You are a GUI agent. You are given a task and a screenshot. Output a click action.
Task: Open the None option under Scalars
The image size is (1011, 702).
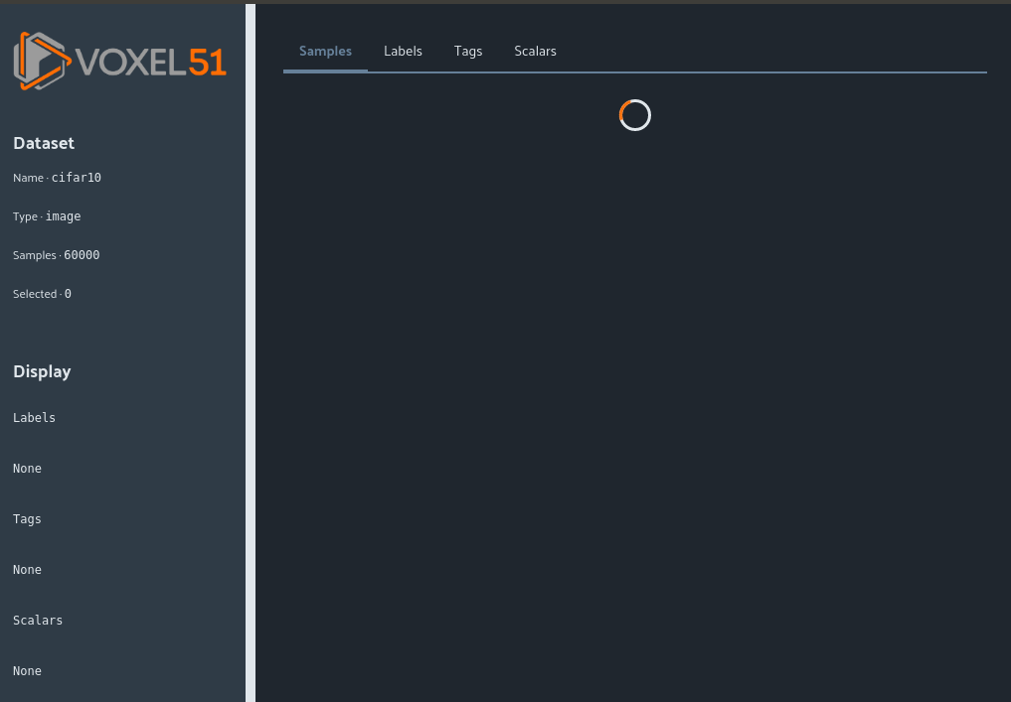pos(27,670)
